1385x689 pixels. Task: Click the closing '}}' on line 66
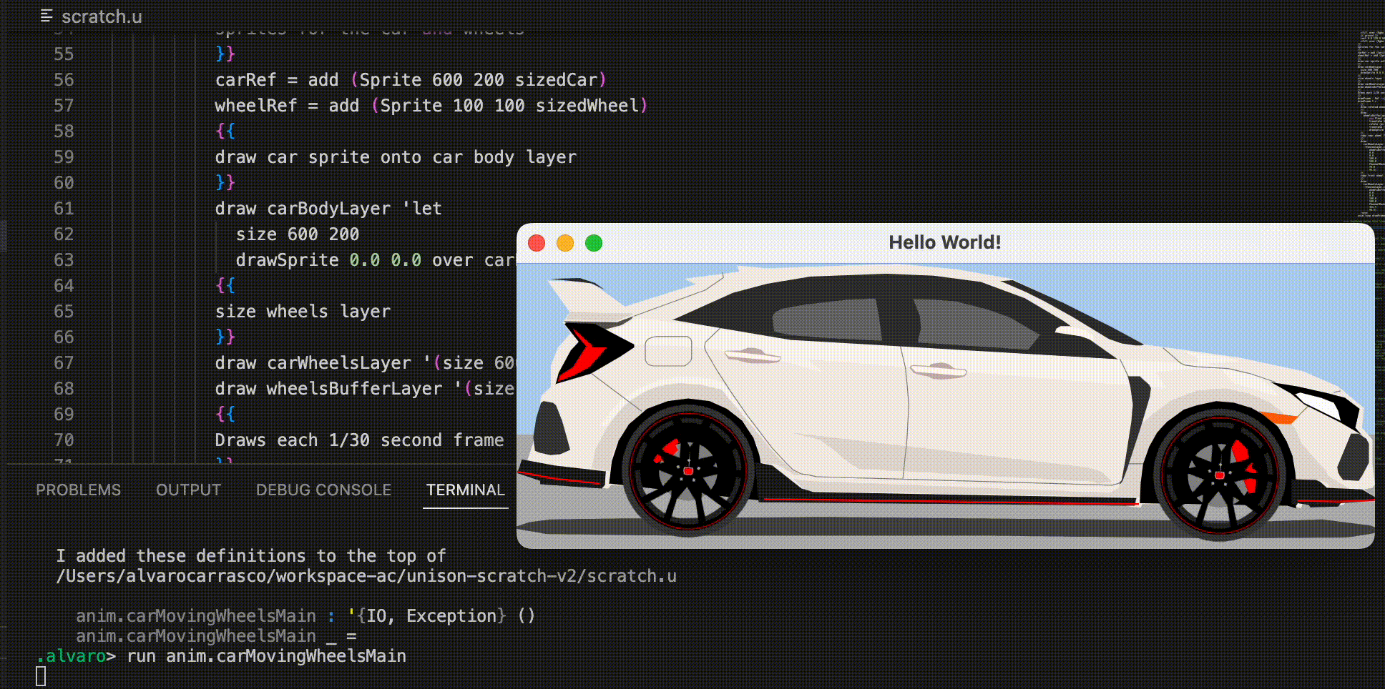(x=225, y=337)
